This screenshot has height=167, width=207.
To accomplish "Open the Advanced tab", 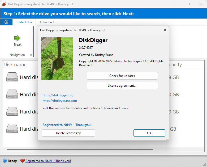I will 46,22.
